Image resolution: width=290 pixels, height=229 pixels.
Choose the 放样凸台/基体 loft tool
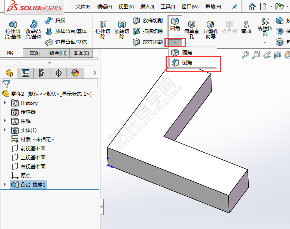(66, 31)
